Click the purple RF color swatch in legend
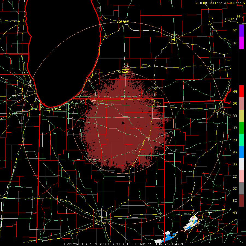Screen dimensions: 246x246 (241, 31)
